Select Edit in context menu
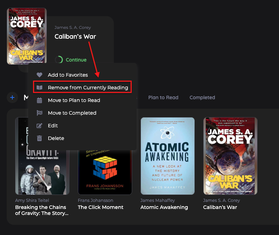The height and width of the screenshot is (235, 279). [x=53, y=126]
